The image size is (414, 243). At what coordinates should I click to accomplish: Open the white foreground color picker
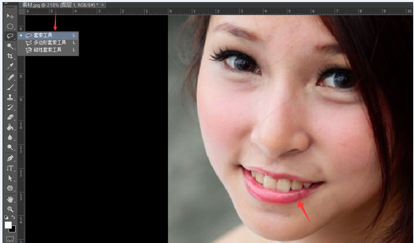click(x=8, y=225)
